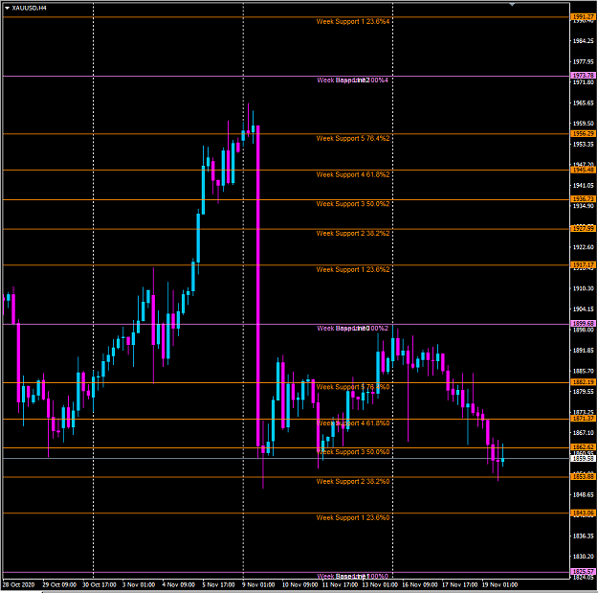Click the 1848.65 price scale value
The height and width of the screenshot is (593, 598).
tap(584, 495)
